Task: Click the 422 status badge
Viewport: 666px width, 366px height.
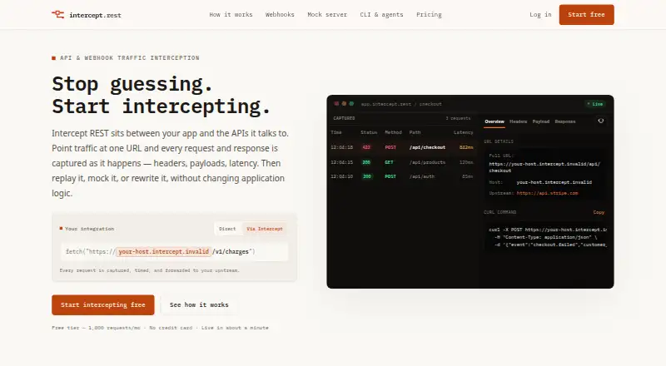Action: (366, 147)
